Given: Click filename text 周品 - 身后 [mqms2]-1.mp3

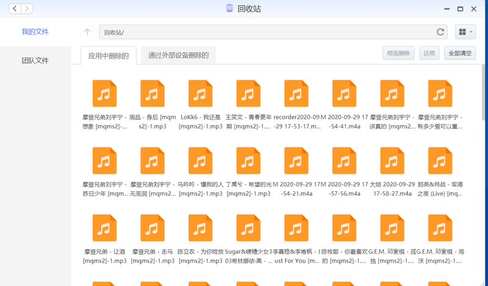Looking at the screenshot, I should pyautogui.click(x=152, y=122).
